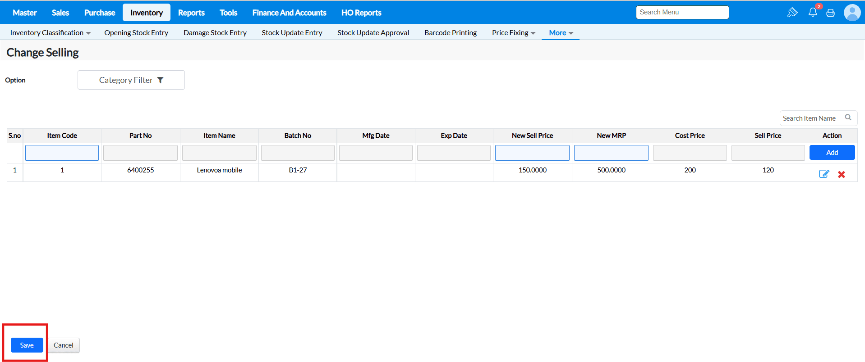Select the Inventory tab
This screenshot has width=865, height=362.
coord(147,13)
